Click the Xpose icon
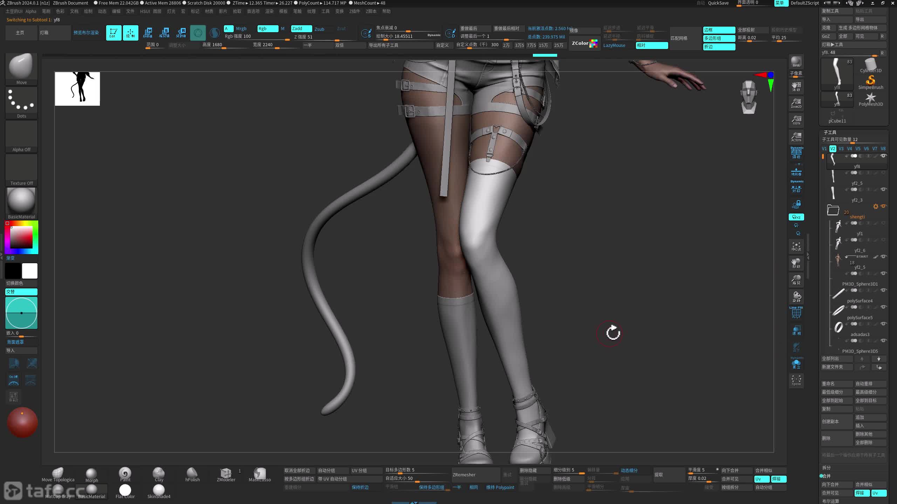The image size is (897, 504). 796,380
